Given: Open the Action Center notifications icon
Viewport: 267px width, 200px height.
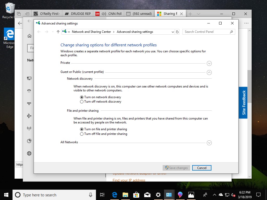Looking at the screenshot, I should pyautogui.click(x=258, y=195).
